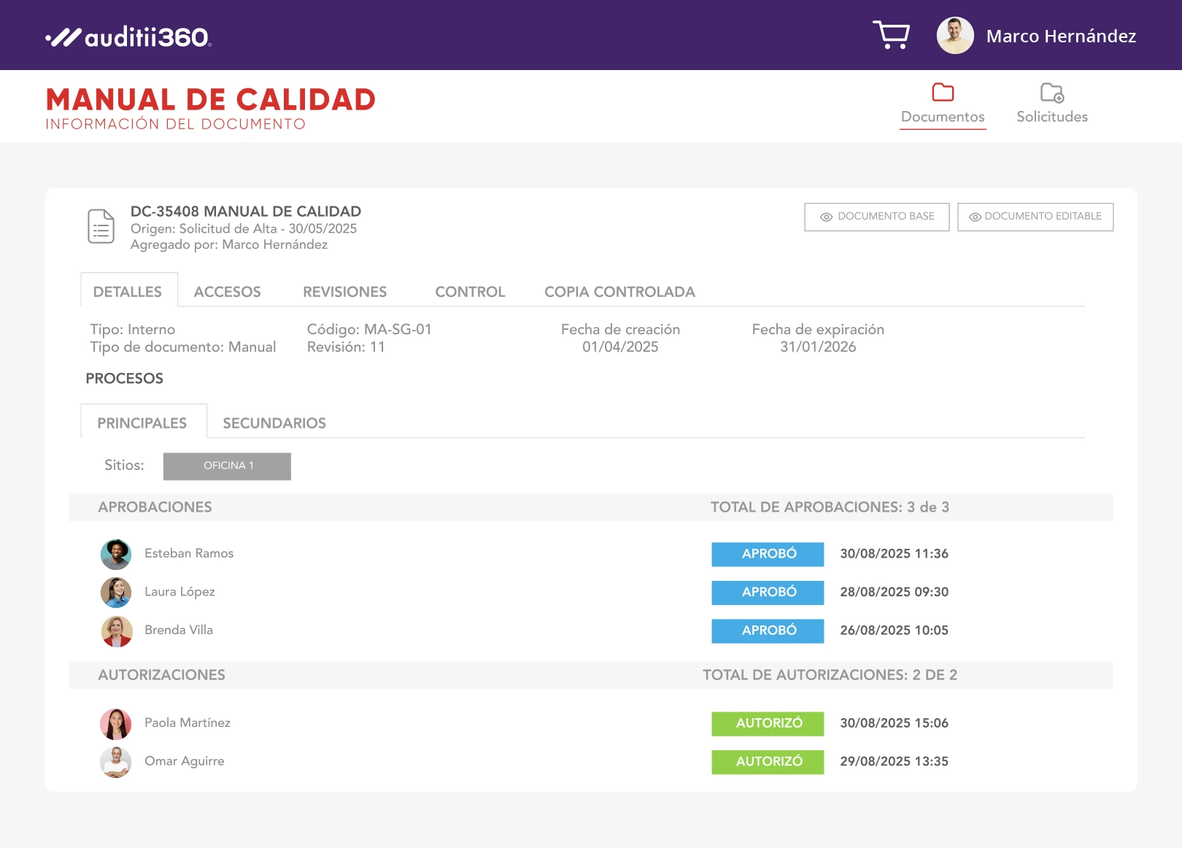The width and height of the screenshot is (1182, 848).
Task: Click Paola Martínez avatar
Action: coord(116,723)
